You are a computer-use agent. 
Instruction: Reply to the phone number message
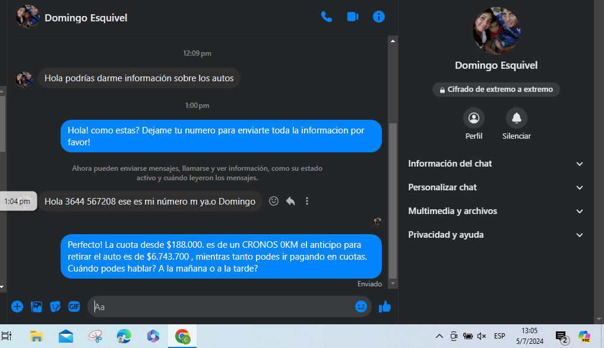pyautogui.click(x=290, y=201)
